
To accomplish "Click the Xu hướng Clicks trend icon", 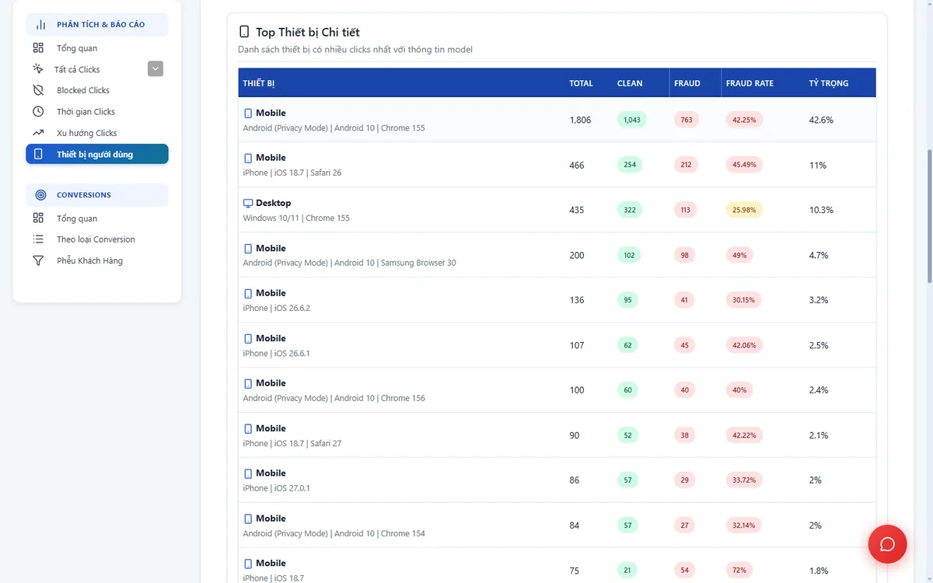I will click(38, 133).
